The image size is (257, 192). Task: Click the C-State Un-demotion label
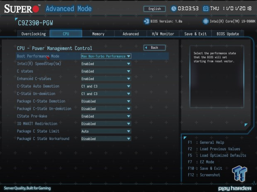point(36,94)
